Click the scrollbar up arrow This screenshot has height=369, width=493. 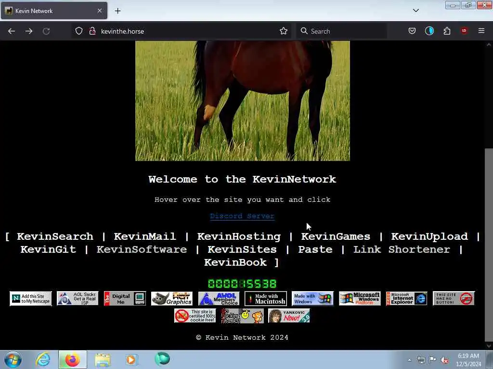click(489, 45)
